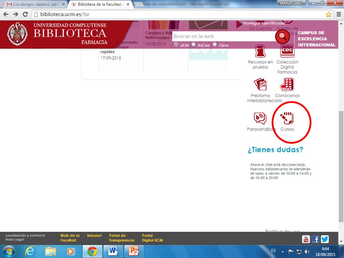The image size is (344, 258).
Task: Open the Chrome menu hamburger icon
Action: (339, 14)
